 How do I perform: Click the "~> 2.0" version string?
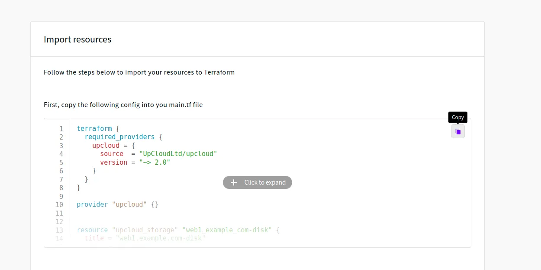coord(155,163)
